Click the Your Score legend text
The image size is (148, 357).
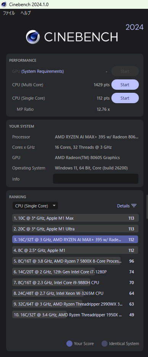click(84, 344)
